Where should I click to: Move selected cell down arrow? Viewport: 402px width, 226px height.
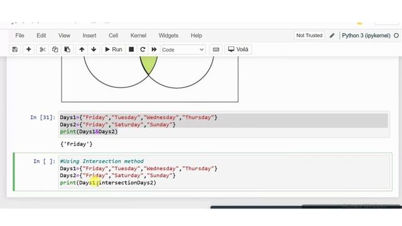94,50
